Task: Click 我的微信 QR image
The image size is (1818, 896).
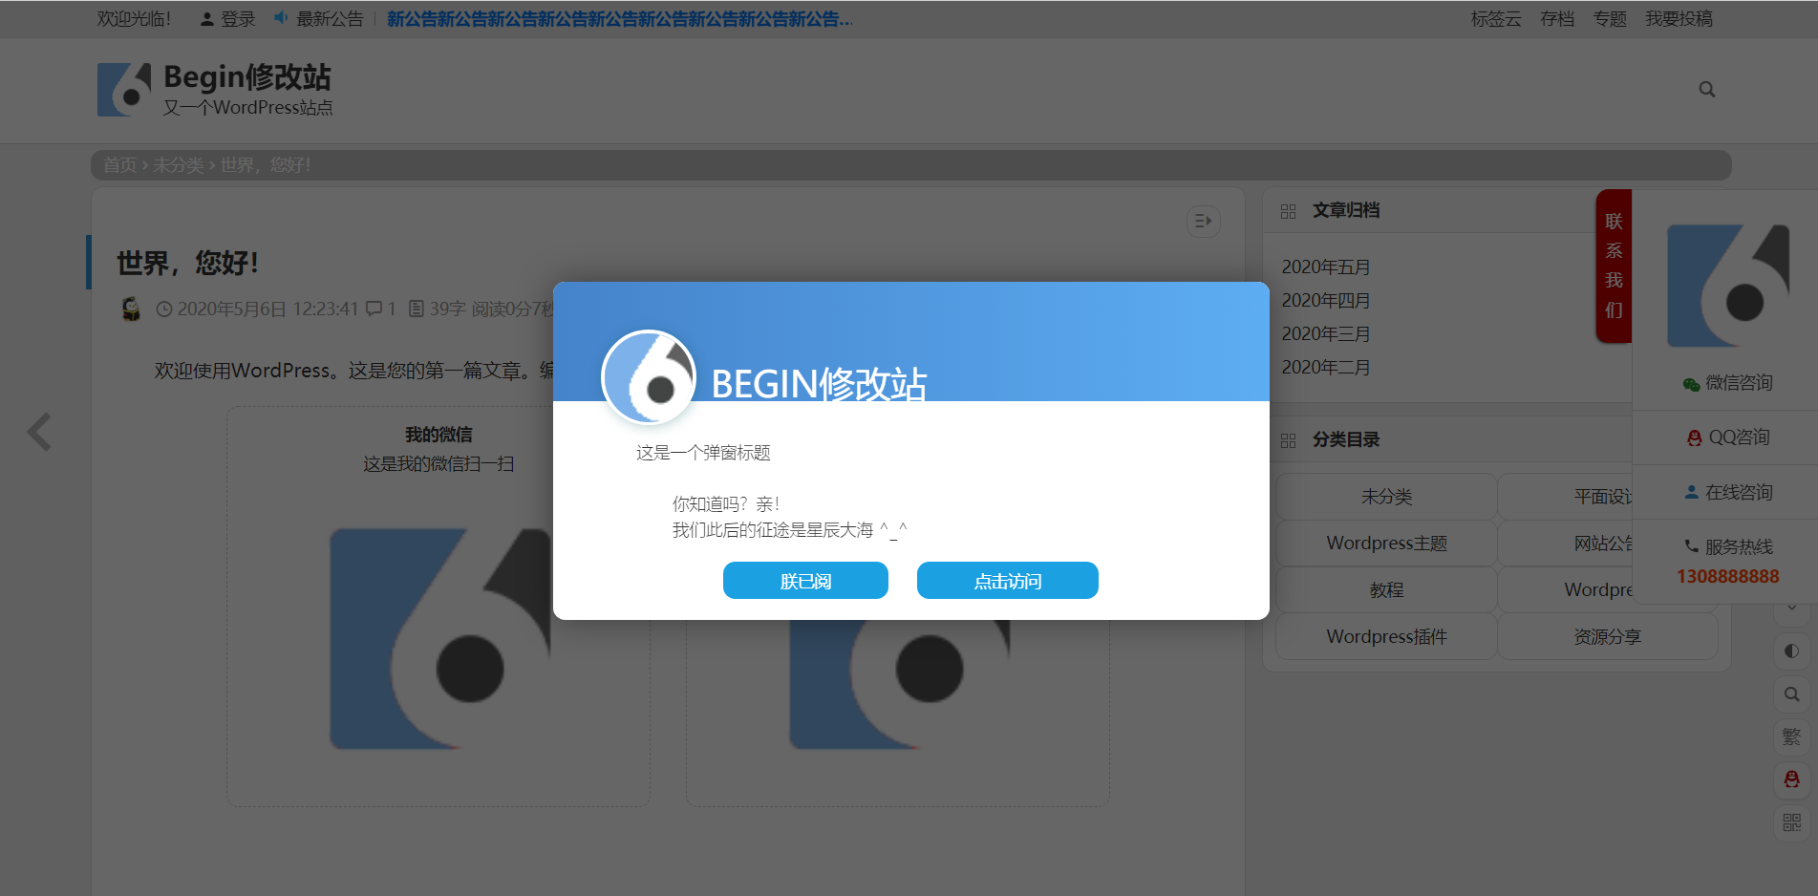Action: coord(439,638)
